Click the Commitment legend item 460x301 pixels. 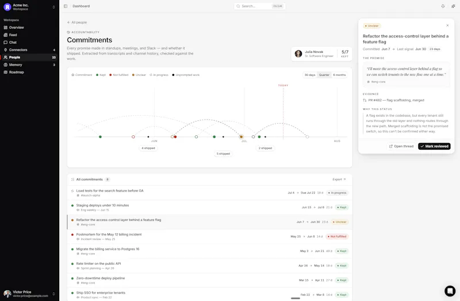click(82, 75)
